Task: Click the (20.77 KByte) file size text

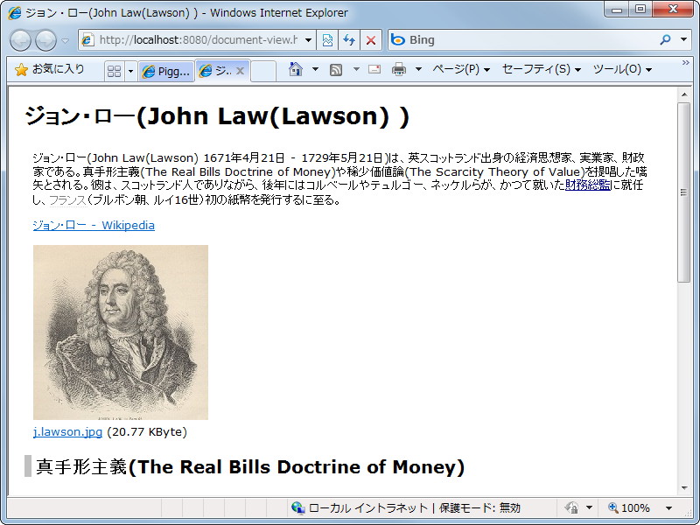Action: 147,431
